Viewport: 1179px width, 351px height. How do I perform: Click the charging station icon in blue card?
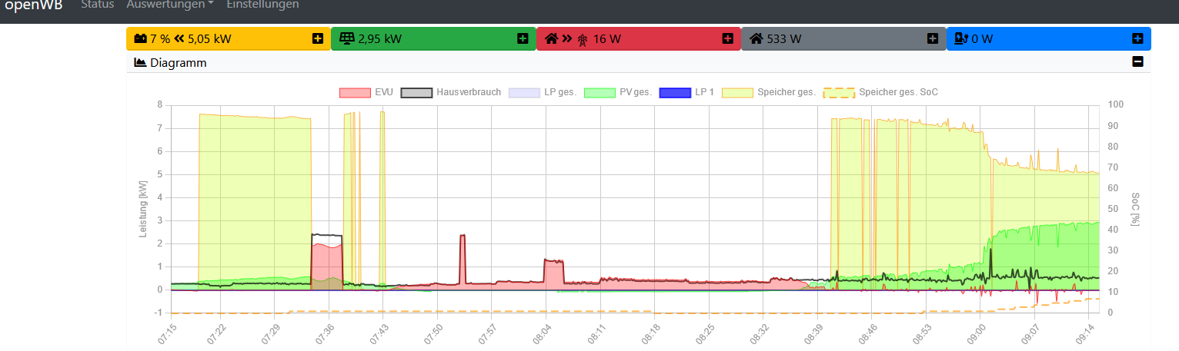pyautogui.click(x=961, y=38)
